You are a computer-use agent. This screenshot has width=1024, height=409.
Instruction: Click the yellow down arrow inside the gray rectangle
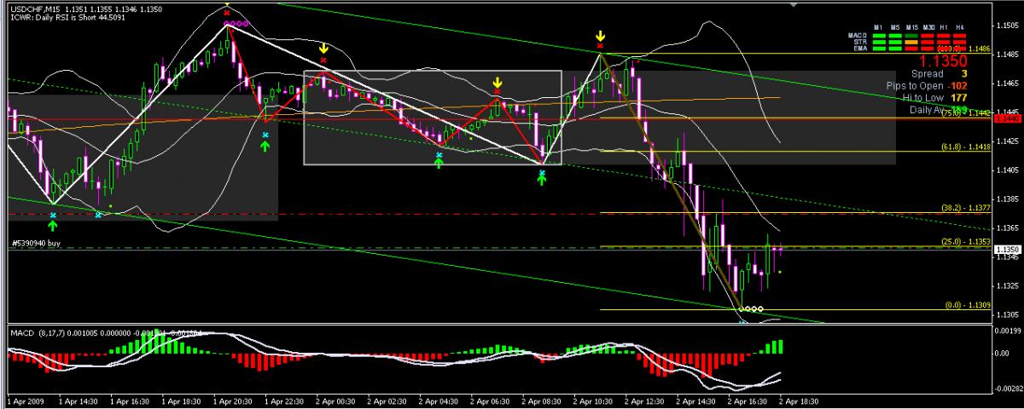coord(497,82)
